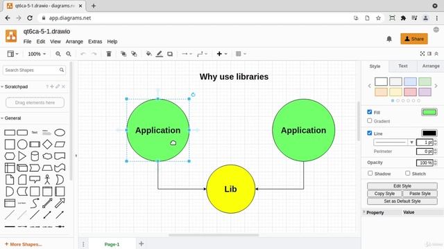Open the waypoints style dropdown

[x=202, y=54]
